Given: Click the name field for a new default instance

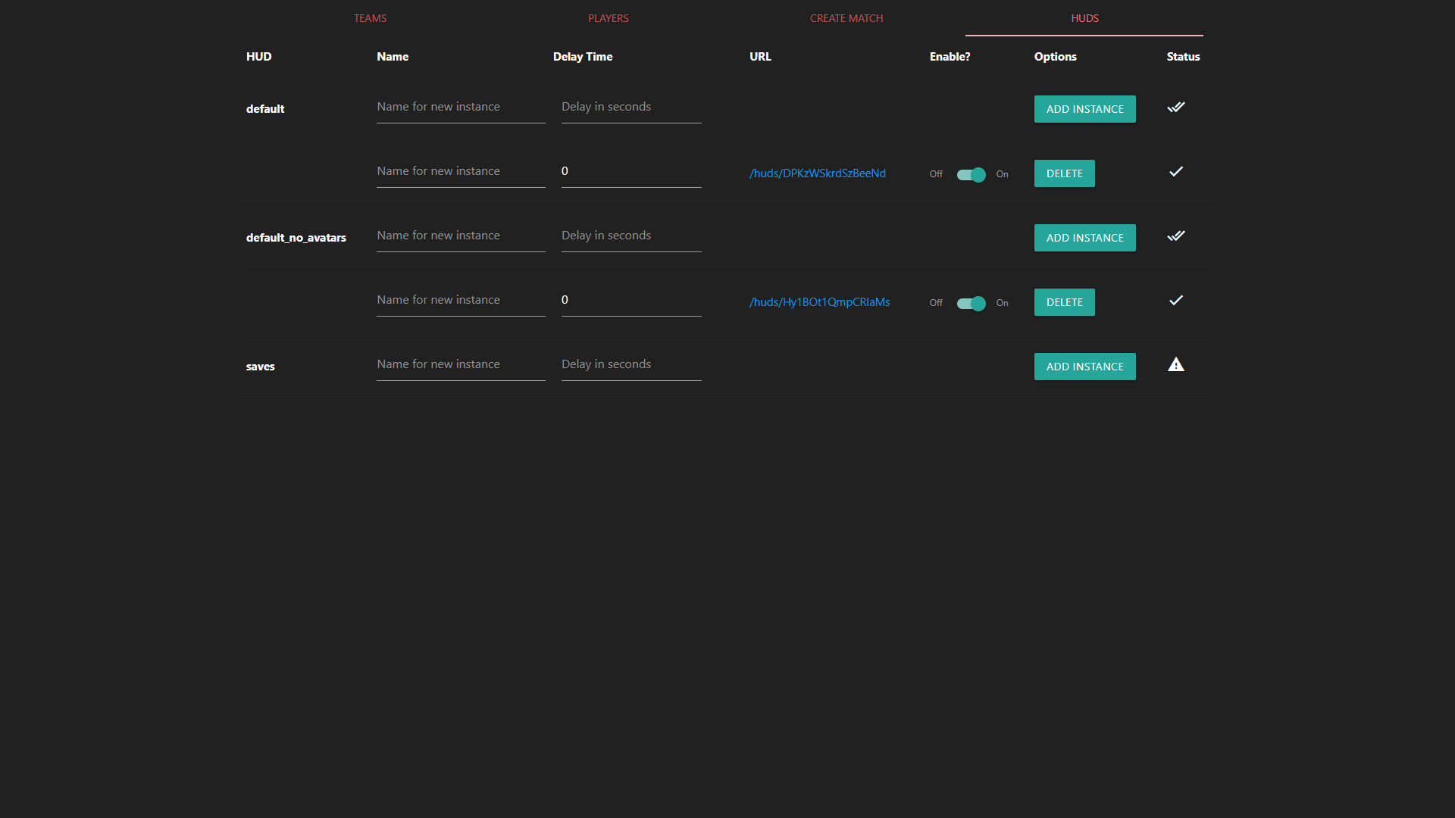Looking at the screenshot, I should coord(461,107).
